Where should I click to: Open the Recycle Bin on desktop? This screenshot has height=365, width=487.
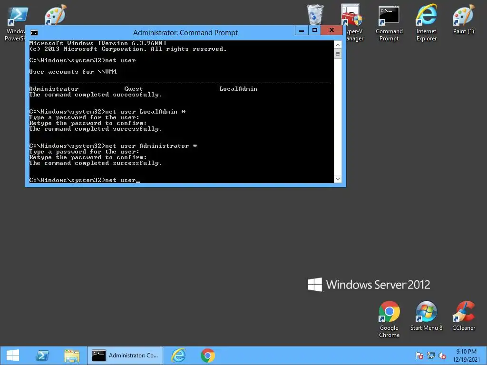[x=315, y=14]
